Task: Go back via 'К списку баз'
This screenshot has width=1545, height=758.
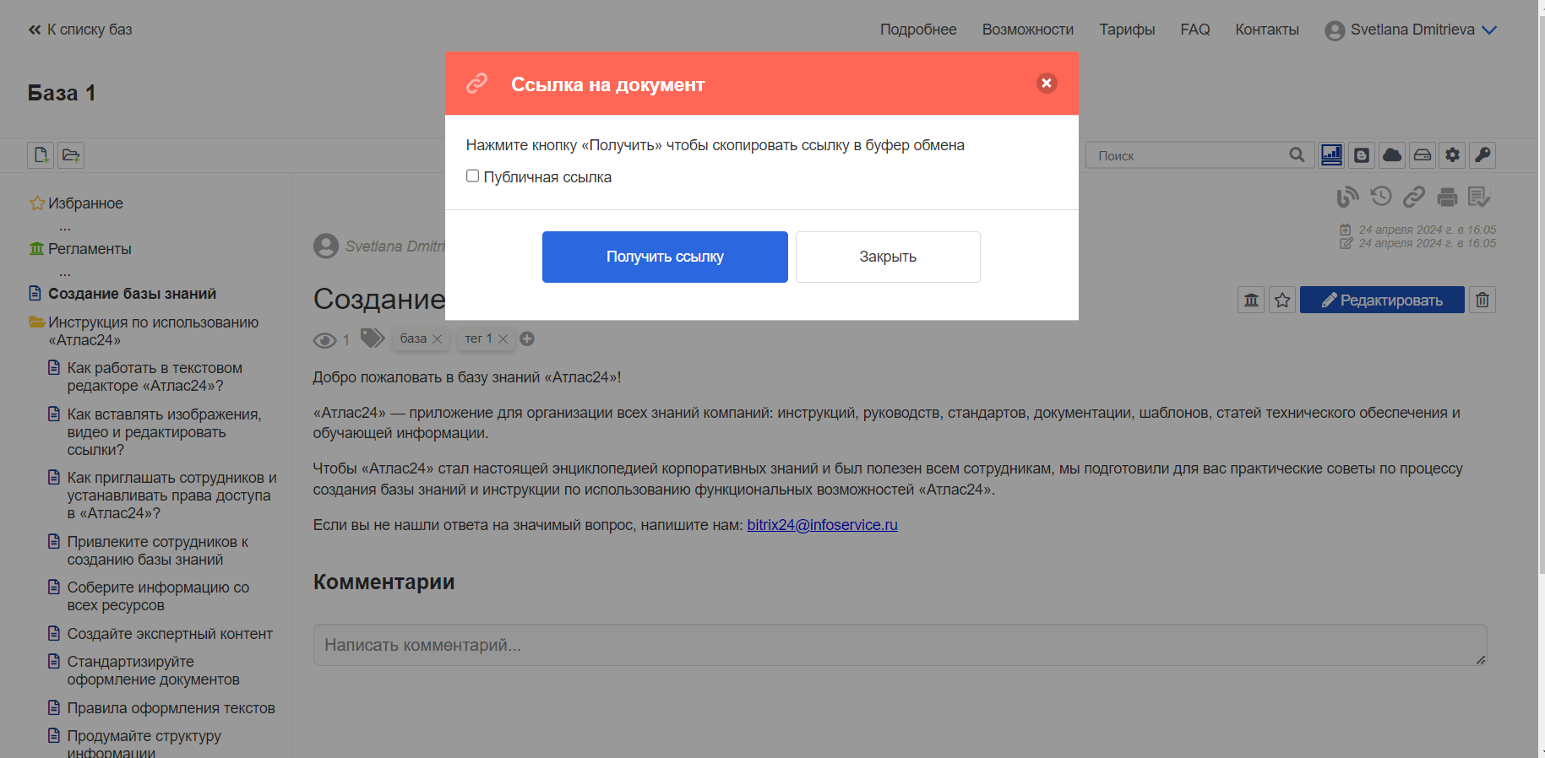Action: pos(80,30)
